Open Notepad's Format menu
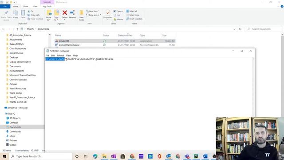Viewport: 284px width, 160px height. (x=60, y=56)
